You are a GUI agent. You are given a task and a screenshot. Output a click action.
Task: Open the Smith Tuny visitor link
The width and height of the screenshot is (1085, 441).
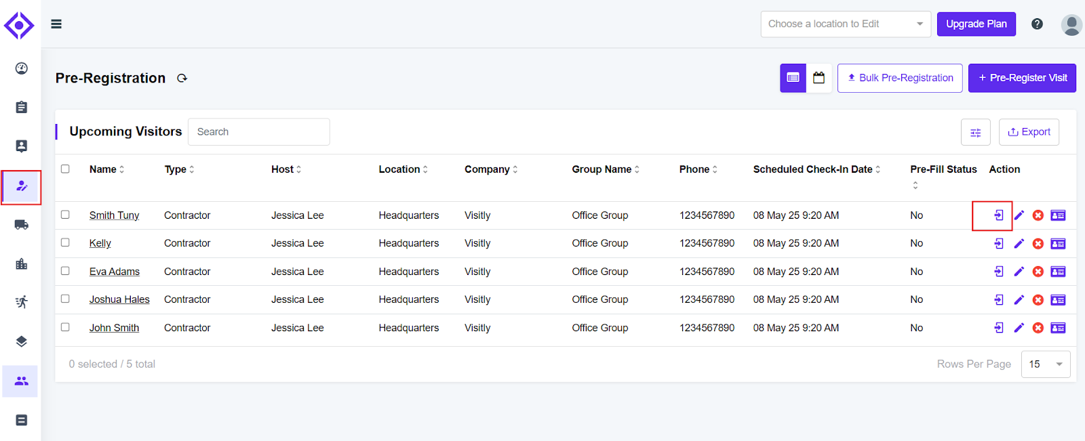pyautogui.click(x=114, y=215)
